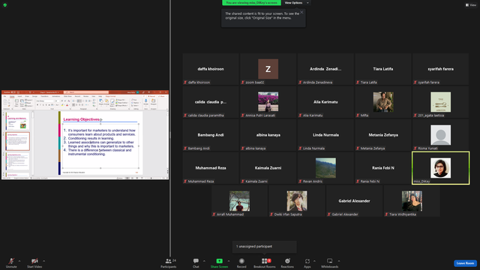
Task: Click the Designer icon in PowerPoint ribbon
Action: pyautogui.click(x=153, y=101)
